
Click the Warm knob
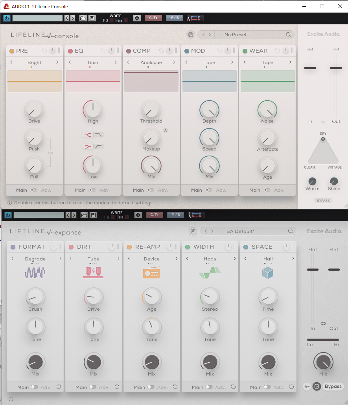click(312, 181)
